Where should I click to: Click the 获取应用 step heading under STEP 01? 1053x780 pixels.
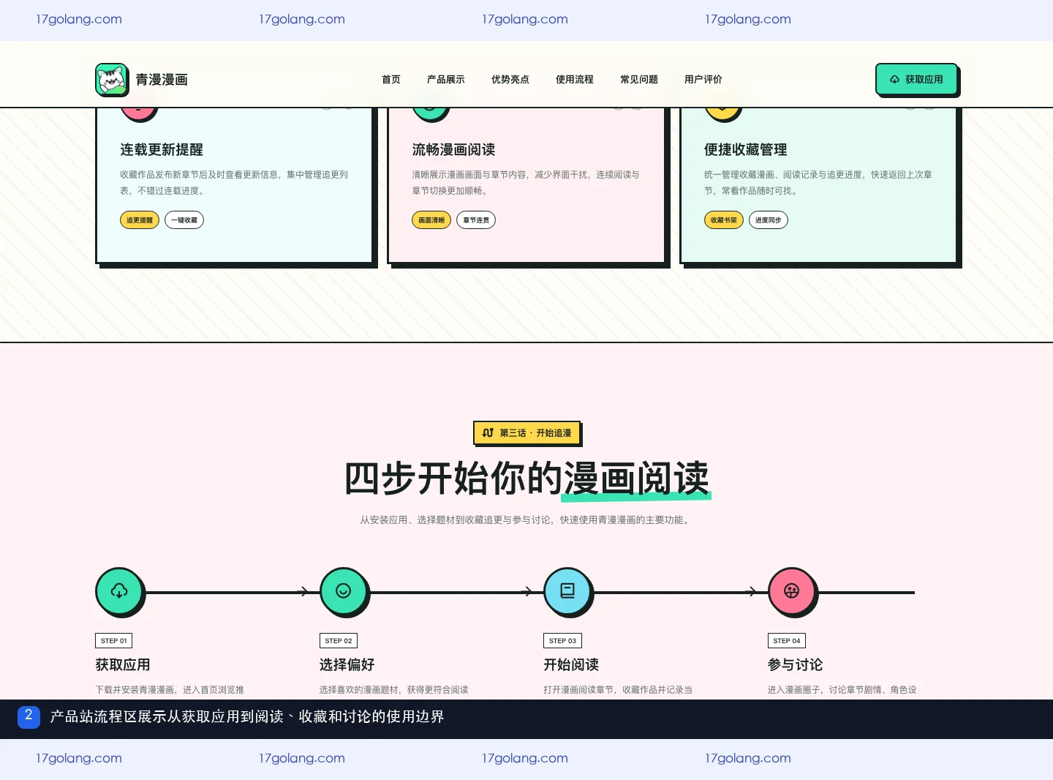click(x=123, y=664)
